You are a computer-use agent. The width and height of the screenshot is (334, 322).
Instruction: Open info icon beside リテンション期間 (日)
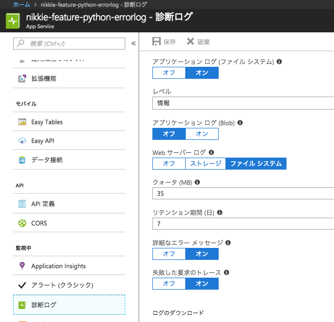click(x=220, y=212)
